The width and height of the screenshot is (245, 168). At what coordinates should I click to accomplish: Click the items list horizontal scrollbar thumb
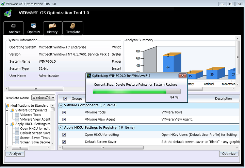(103, 147)
